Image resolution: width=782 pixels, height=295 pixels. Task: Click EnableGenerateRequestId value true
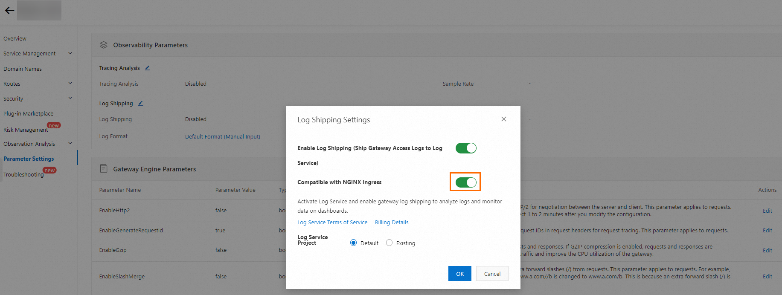[220, 231]
